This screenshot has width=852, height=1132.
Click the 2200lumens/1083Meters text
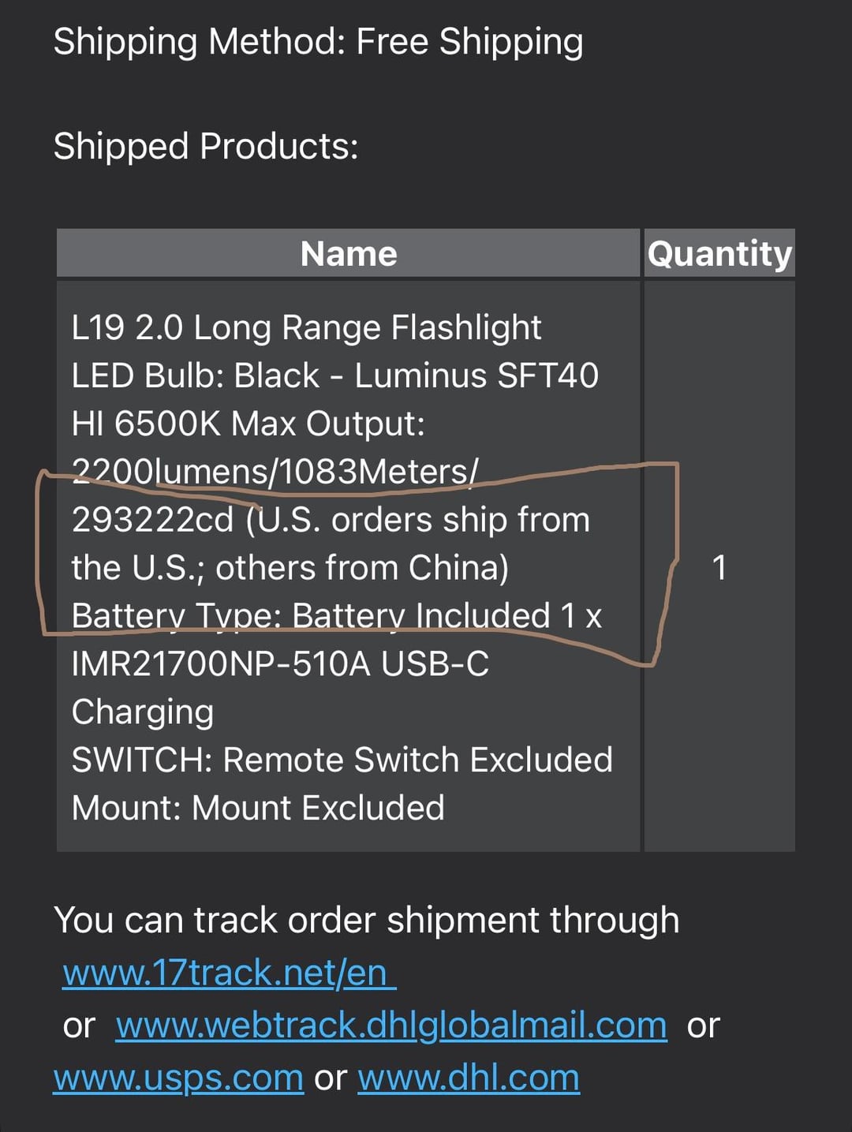(x=275, y=472)
